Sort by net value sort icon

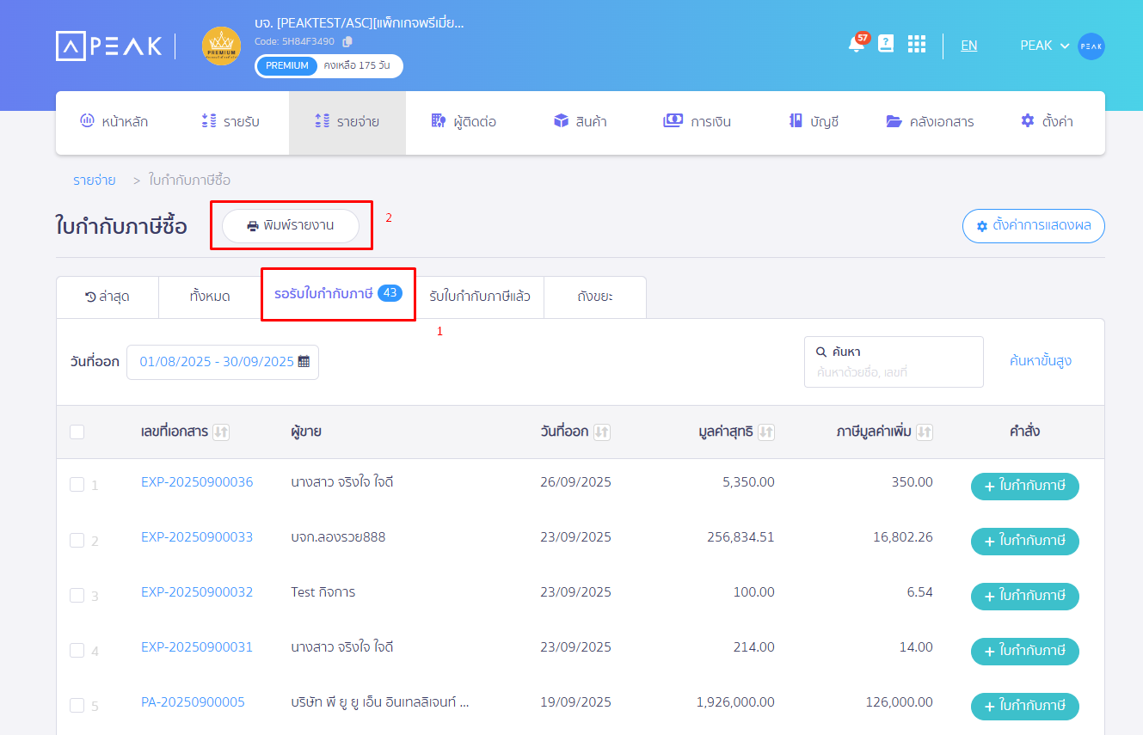click(x=766, y=432)
